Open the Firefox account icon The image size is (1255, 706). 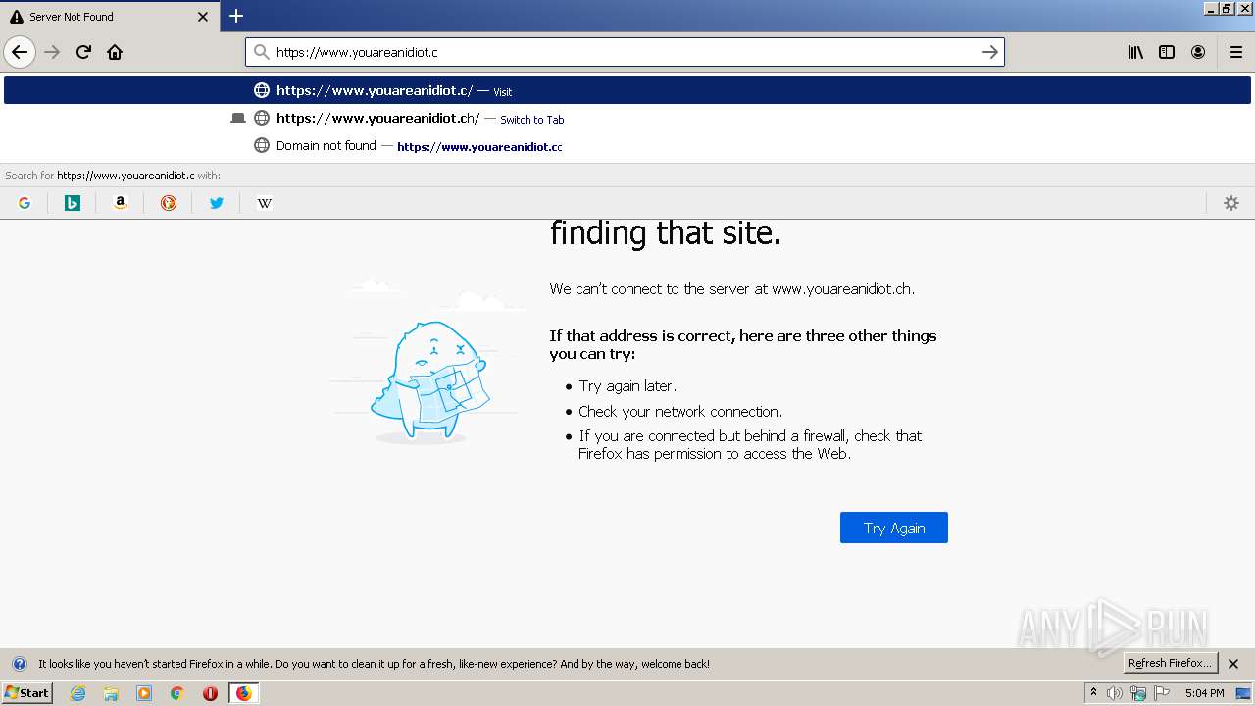[1198, 52]
